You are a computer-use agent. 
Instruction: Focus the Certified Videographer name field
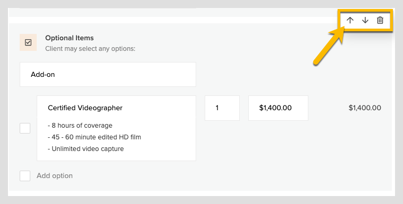pos(116,108)
